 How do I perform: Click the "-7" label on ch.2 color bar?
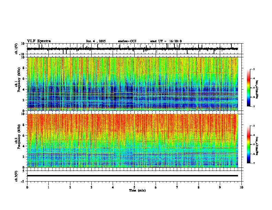(x=253, y=163)
